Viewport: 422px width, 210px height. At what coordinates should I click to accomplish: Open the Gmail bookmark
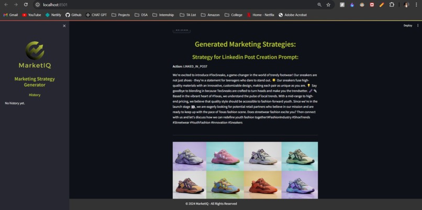click(x=10, y=15)
